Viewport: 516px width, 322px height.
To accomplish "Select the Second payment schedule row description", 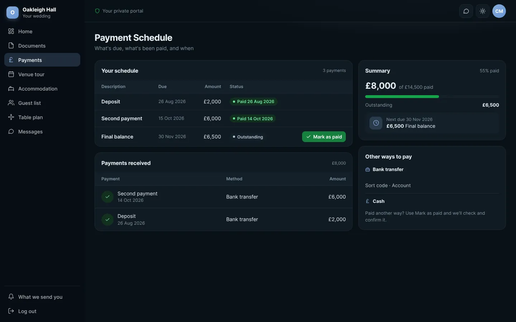I will coord(122,119).
